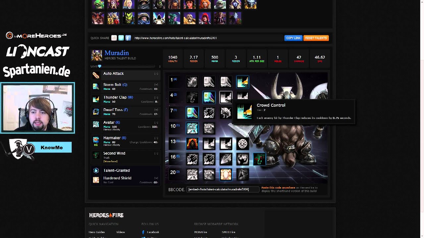This screenshot has height=238, width=424.
Task: Select highlighted Avatar heroic in level 10 row
Action: tap(192, 128)
